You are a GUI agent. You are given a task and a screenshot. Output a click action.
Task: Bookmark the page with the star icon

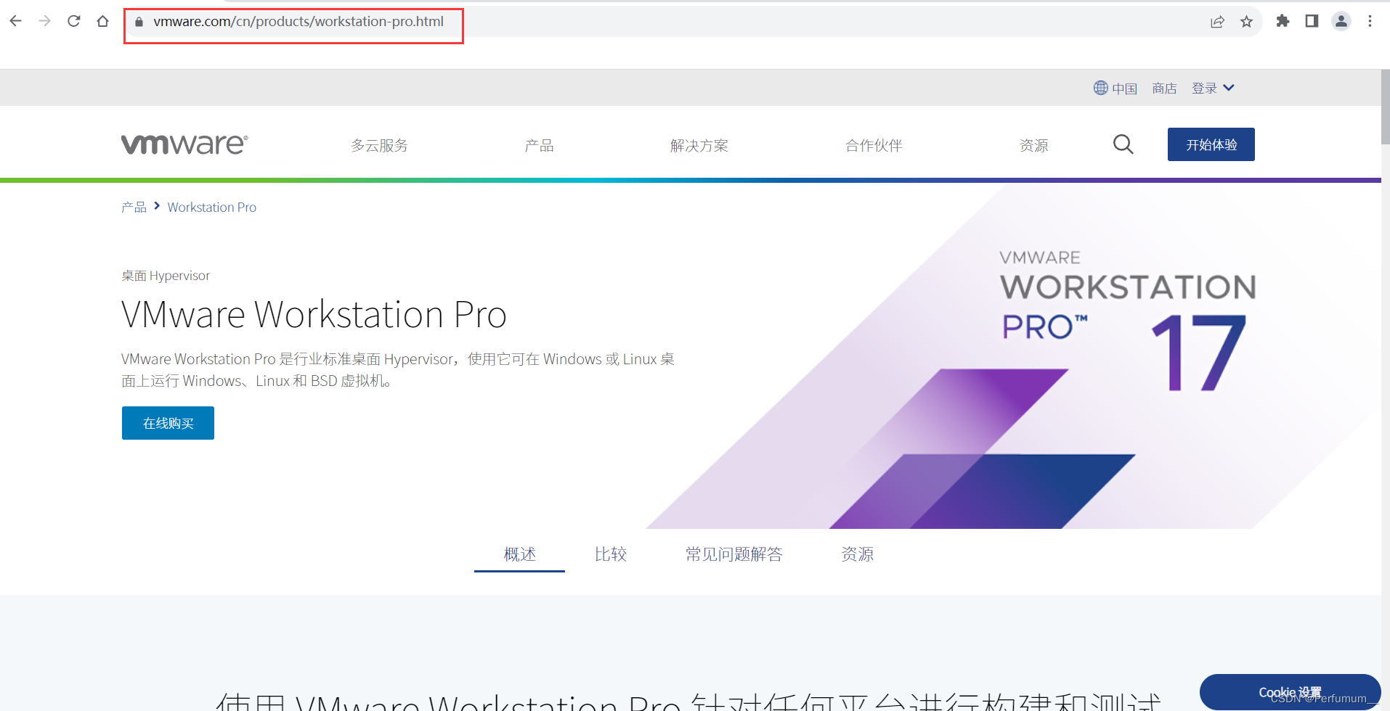click(1247, 22)
